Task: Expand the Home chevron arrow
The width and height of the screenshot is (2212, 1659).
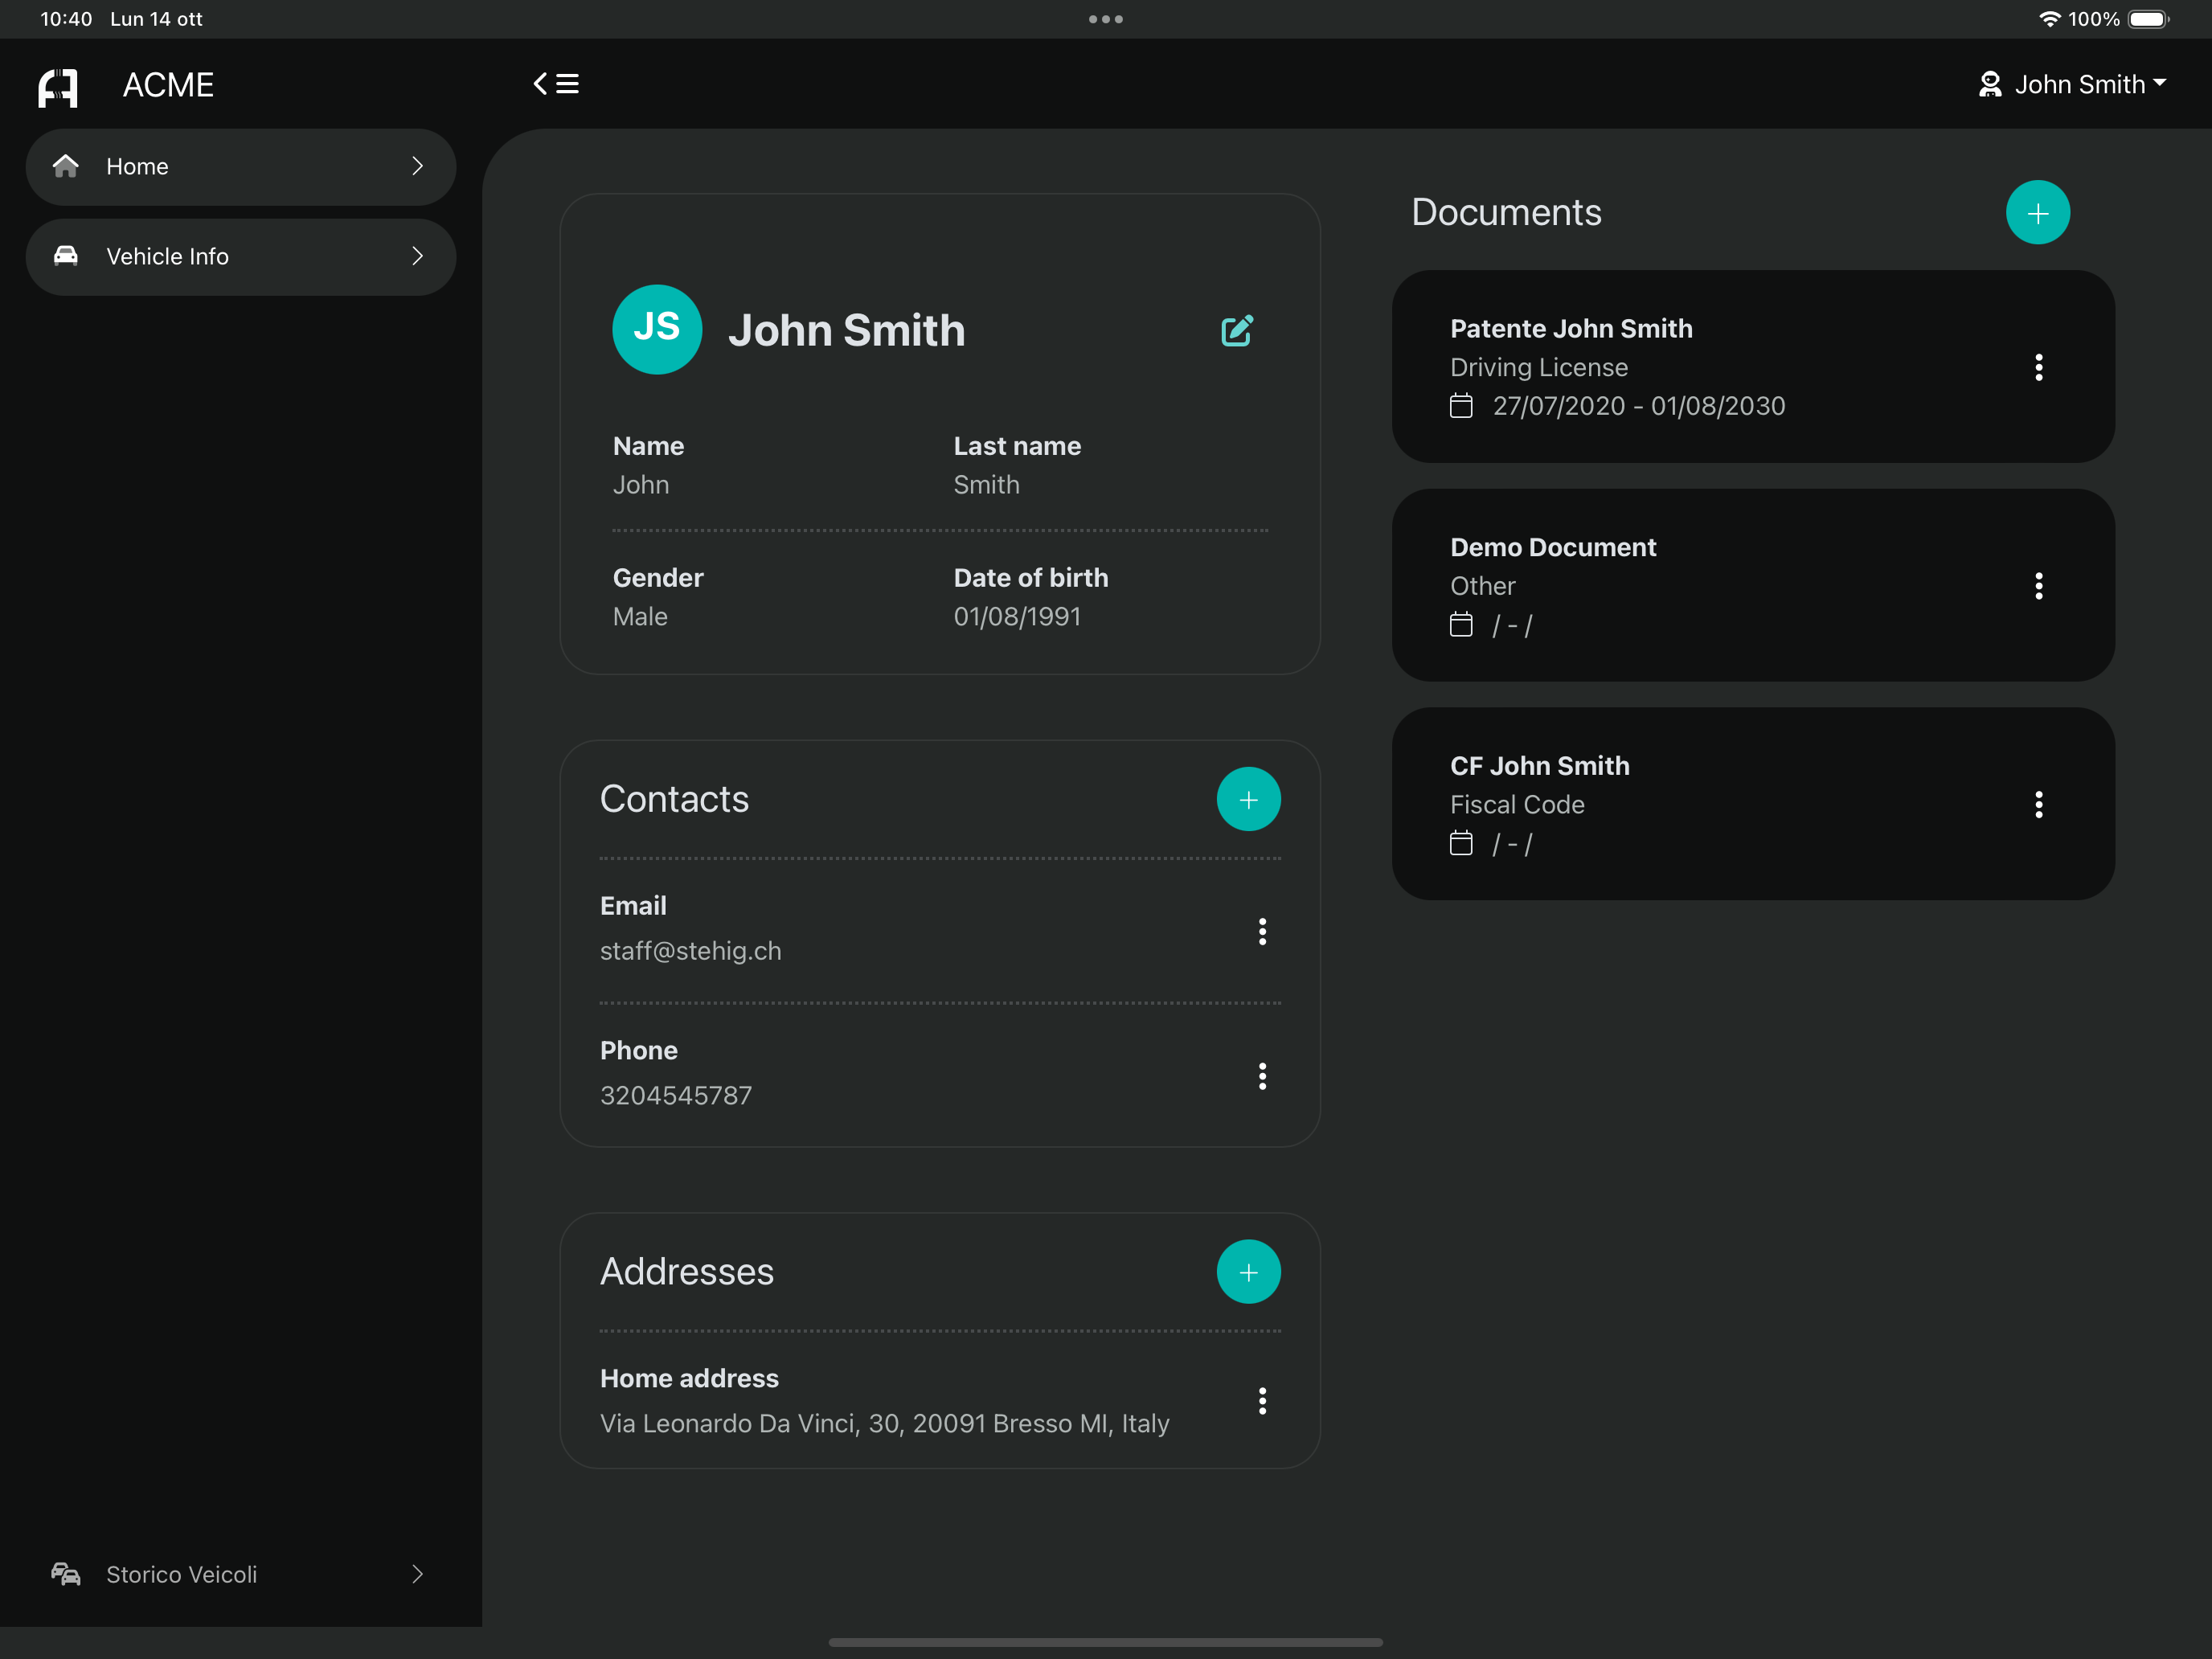Action: click(x=418, y=167)
